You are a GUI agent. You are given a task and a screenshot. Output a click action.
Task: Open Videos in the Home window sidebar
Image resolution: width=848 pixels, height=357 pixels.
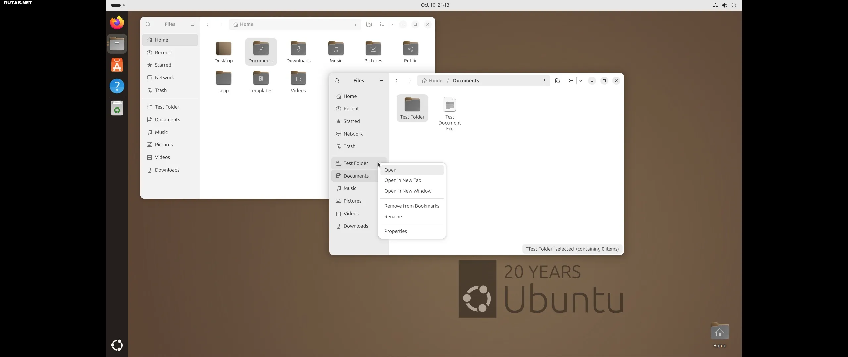click(x=170, y=157)
